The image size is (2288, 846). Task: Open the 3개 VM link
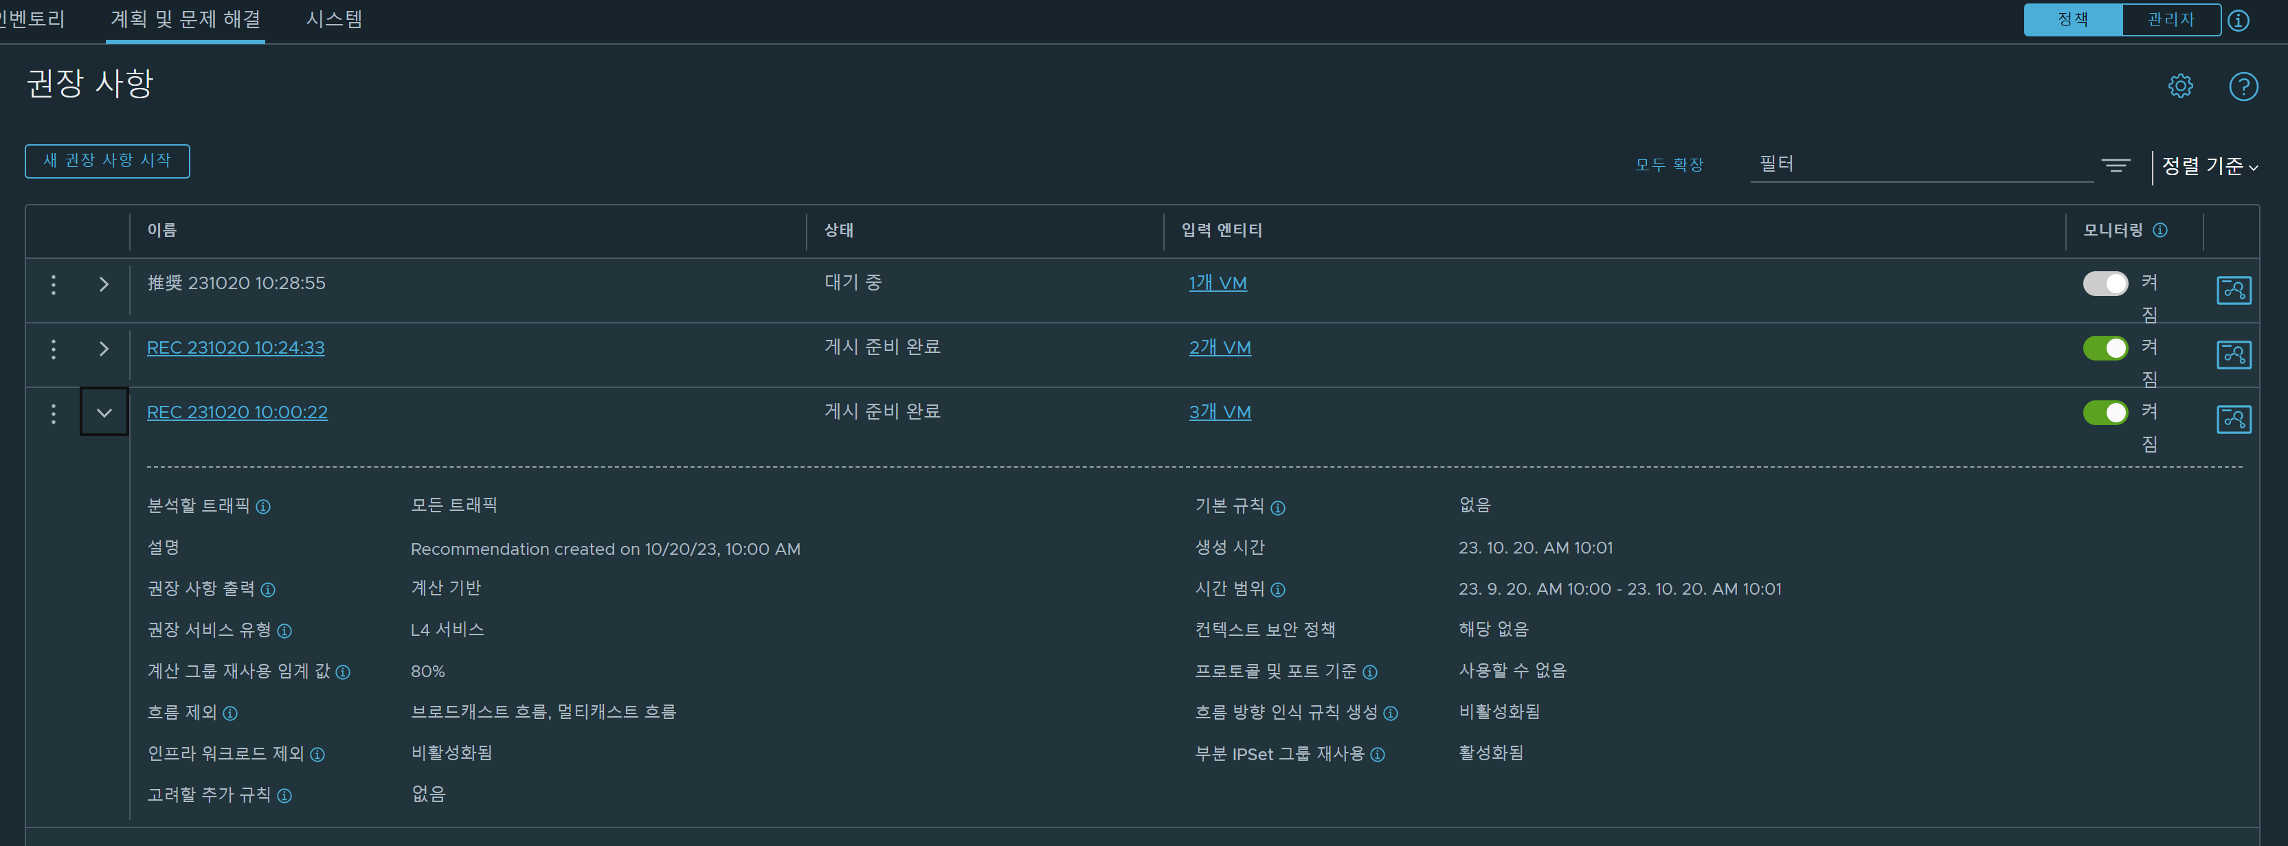1220,413
